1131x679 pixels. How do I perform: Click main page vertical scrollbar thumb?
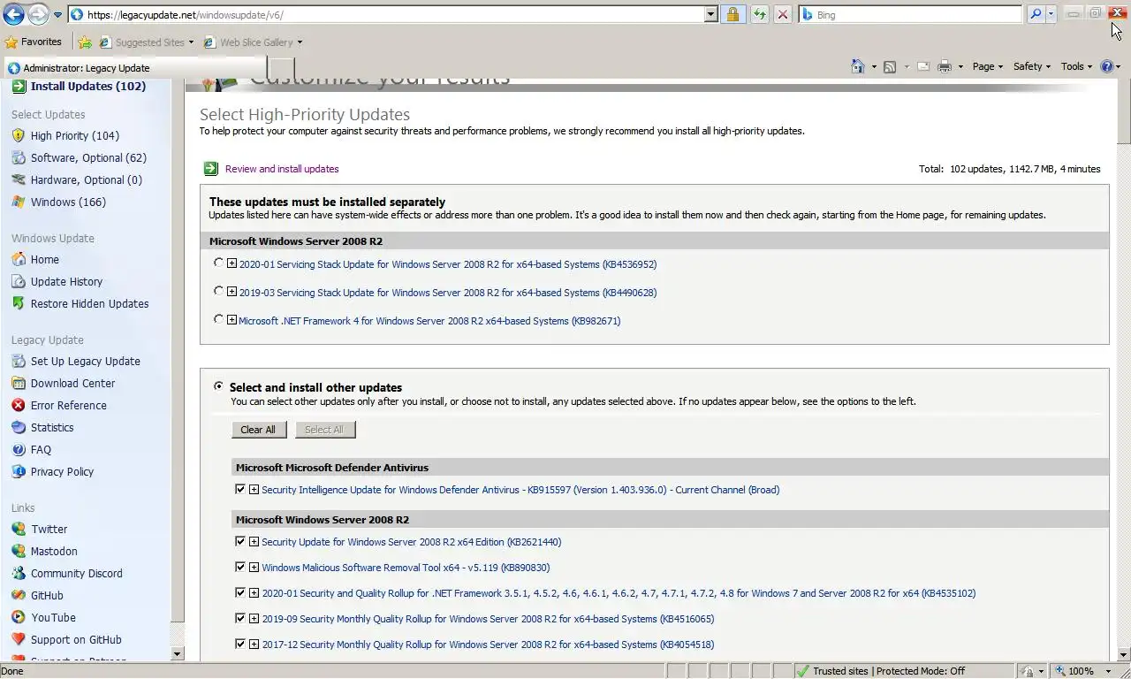pyautogui.click(x=1124, y=113)
